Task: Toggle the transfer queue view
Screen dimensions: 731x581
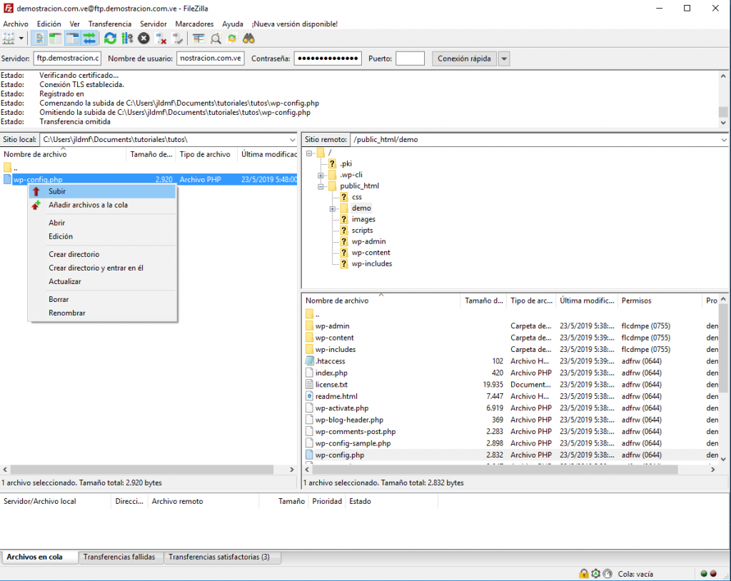Action: (x=89, y=39)
